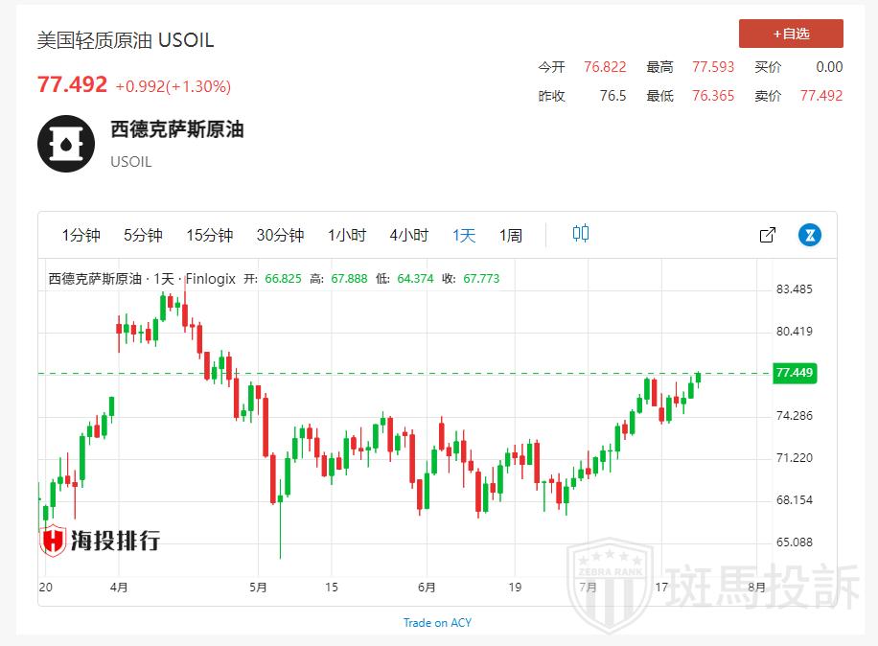Click the 6月 date axis marker
Viewport: 878px width, 646px height.
click(x=427, y=588)
